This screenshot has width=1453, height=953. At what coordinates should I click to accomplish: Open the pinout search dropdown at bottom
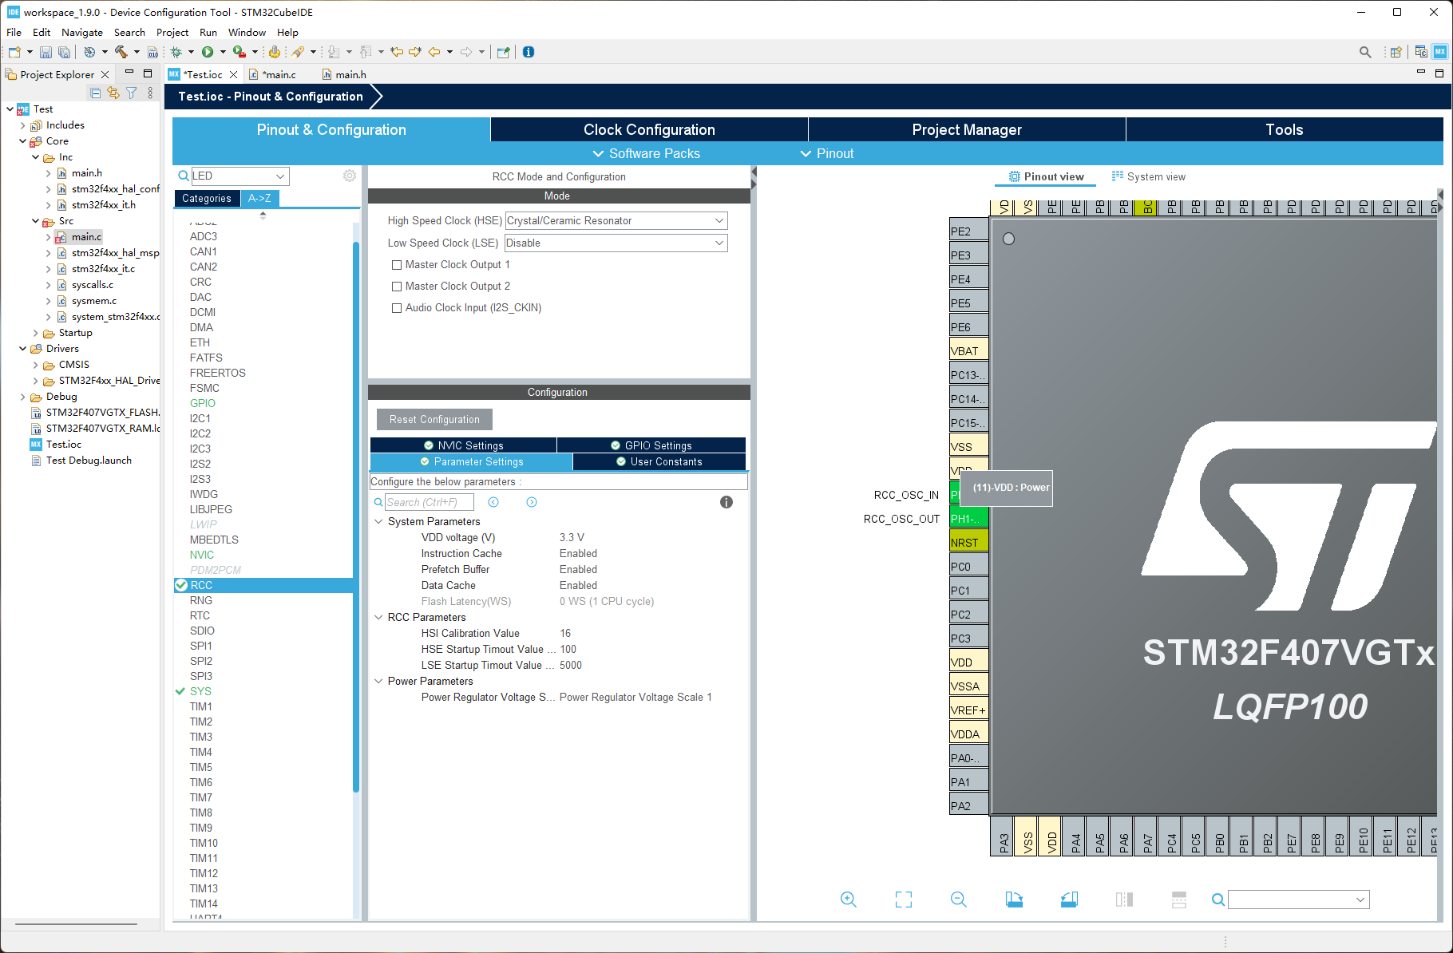[1360, 900]
